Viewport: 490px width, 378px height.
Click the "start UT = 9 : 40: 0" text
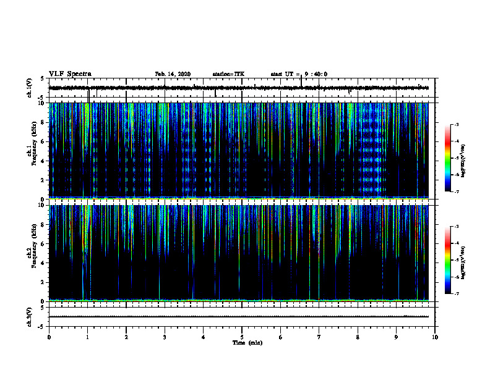point(299,74)
